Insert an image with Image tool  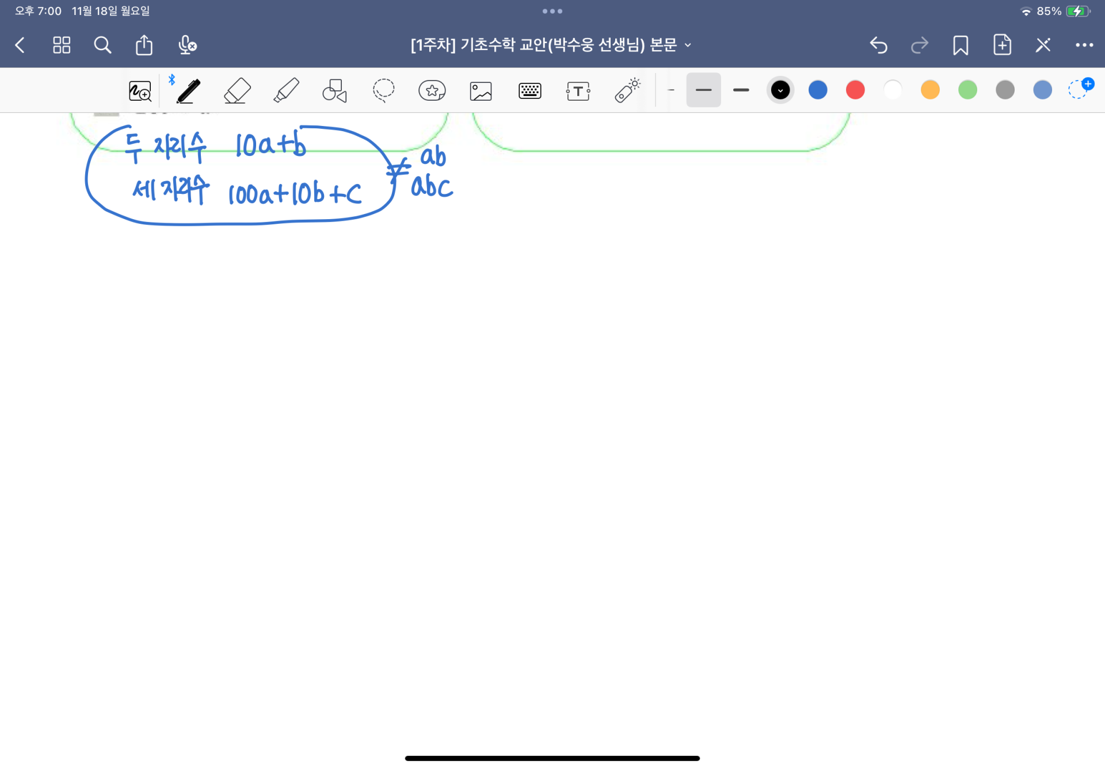tap(481, 91)
